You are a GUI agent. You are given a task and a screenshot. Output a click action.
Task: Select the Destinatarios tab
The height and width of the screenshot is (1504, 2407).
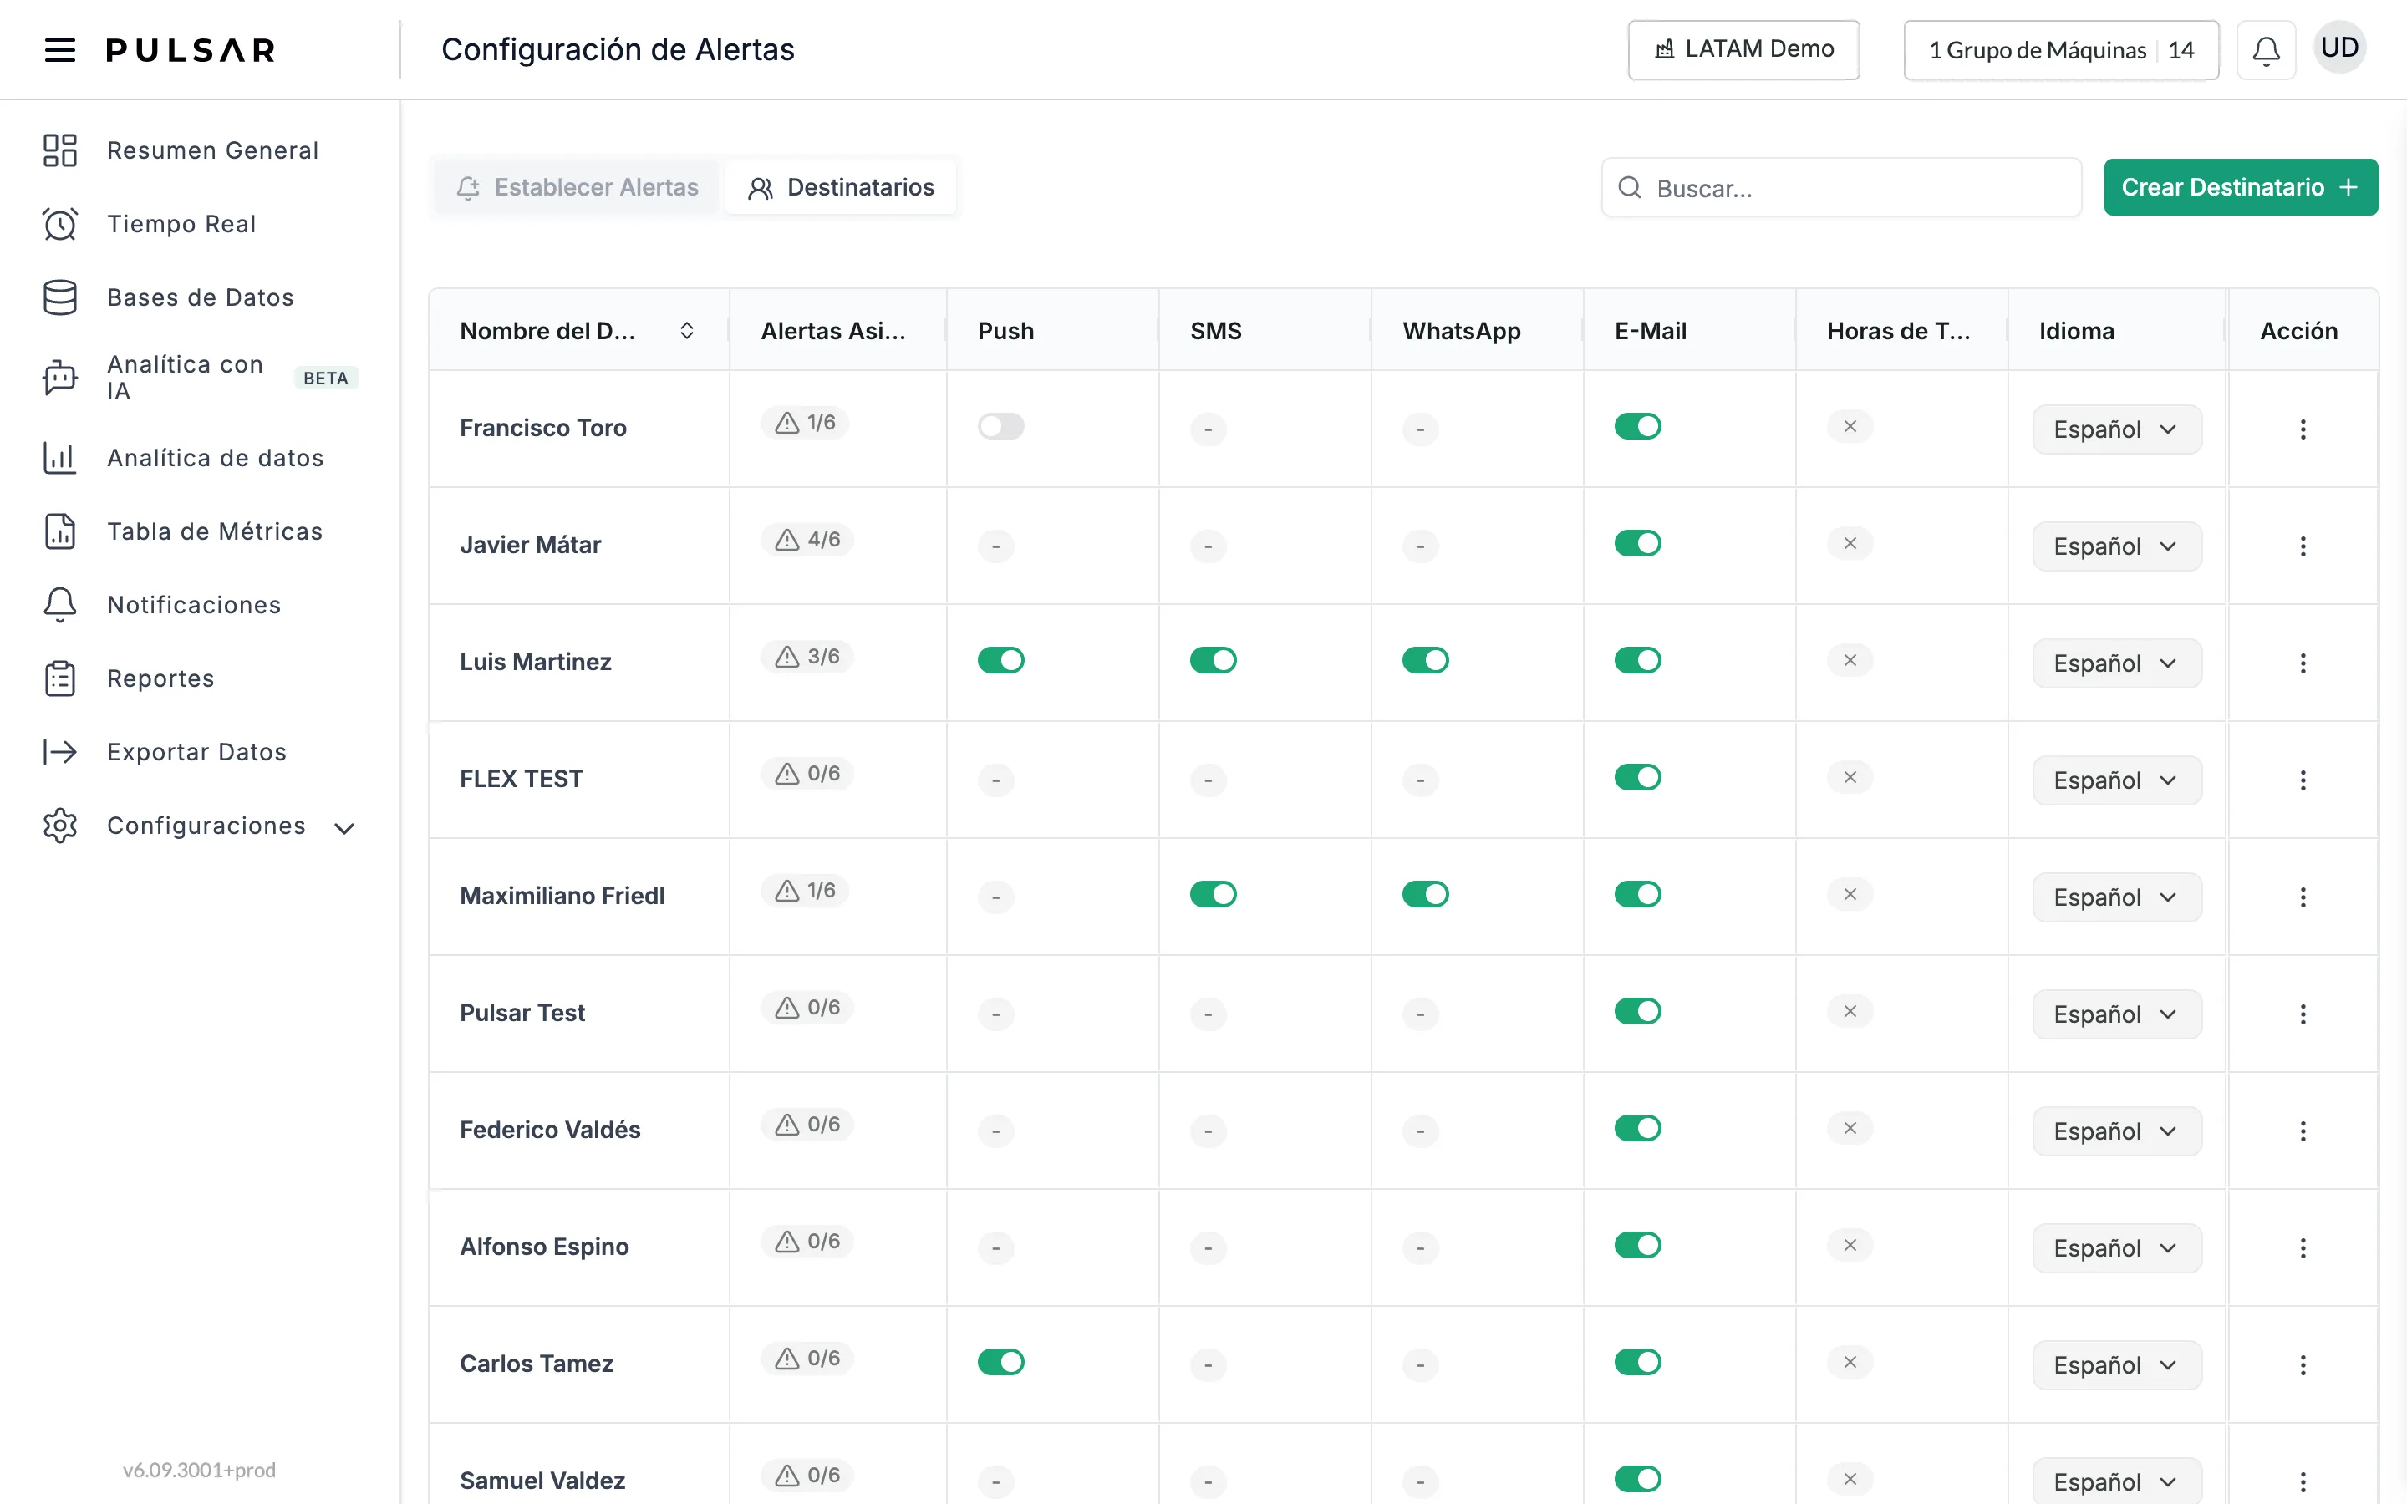[841, 187]
